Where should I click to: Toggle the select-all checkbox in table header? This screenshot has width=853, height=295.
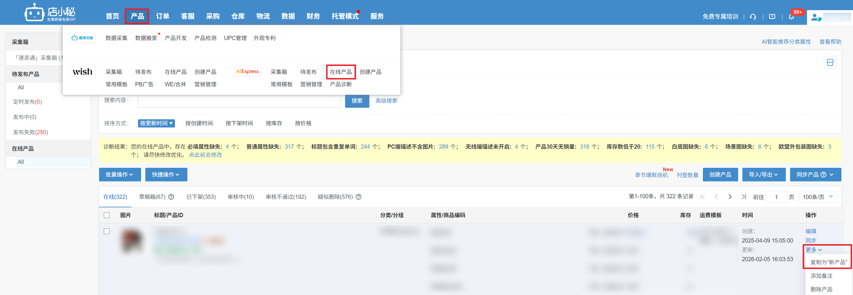107,215
